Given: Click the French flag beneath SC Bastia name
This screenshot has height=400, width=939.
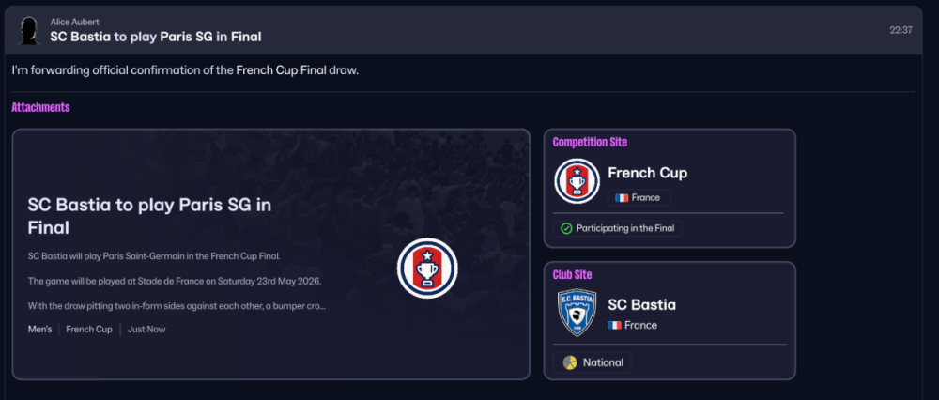Looking at the screenshot, I should click(x=615, y=325).
